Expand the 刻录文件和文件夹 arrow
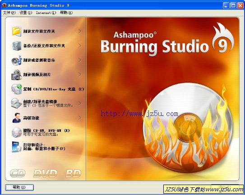This screenshot has height=195, width=245. (x=80, y=31)
